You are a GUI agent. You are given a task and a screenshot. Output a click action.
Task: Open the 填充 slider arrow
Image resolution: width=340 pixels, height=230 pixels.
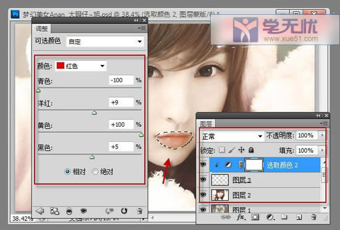pyautogui.click(x=322, y=150)
